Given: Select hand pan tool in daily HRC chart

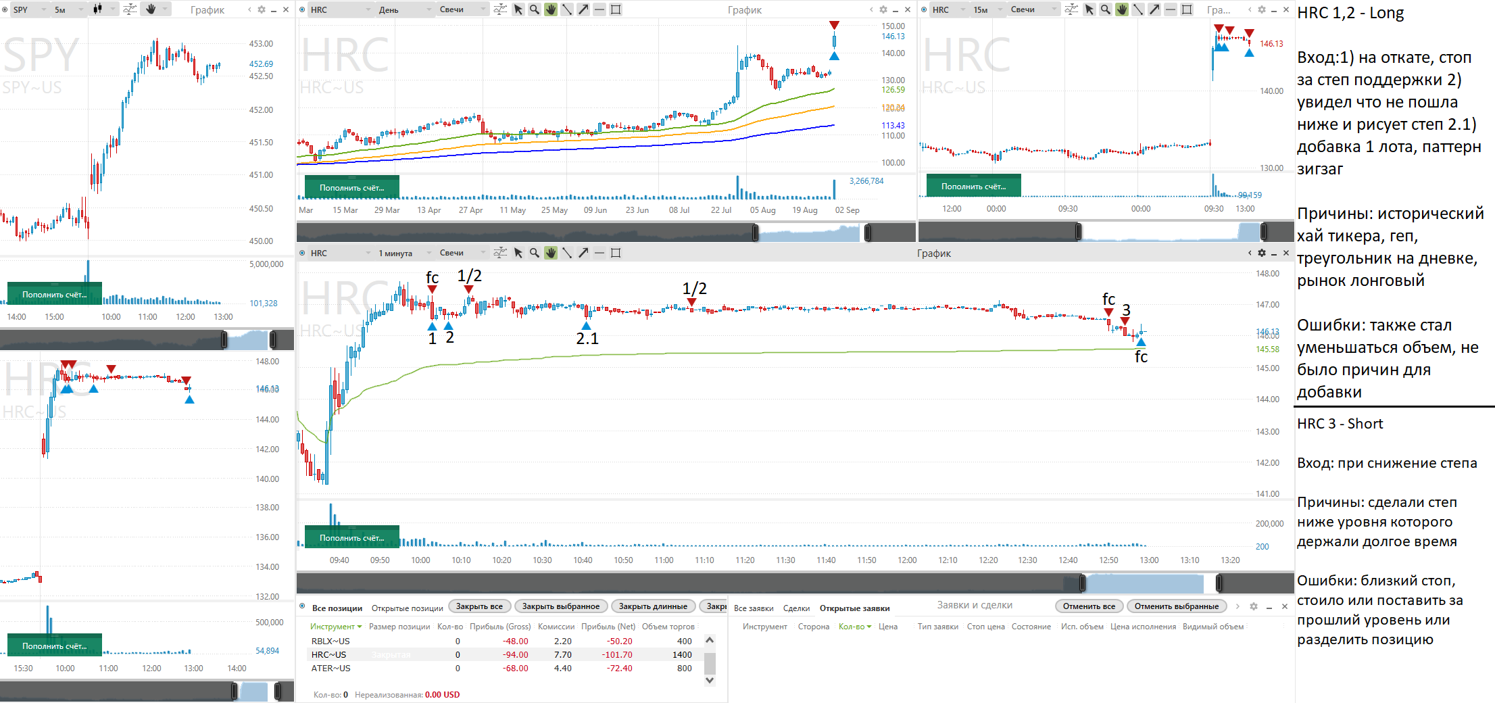Looking at the screenshot, I should click(x=551, y=9).
